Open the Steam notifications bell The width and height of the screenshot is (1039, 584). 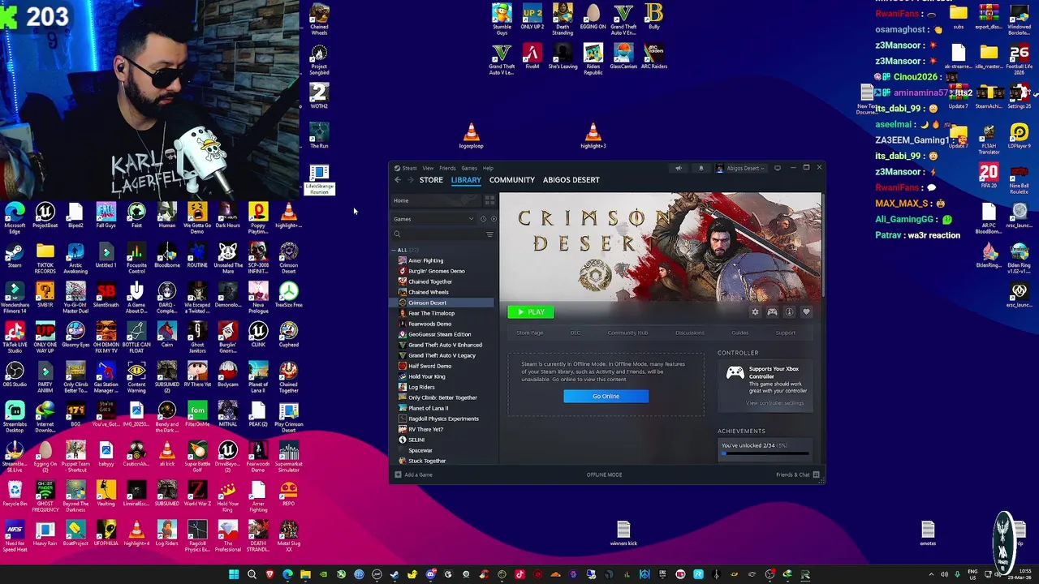tap(701, 168)
